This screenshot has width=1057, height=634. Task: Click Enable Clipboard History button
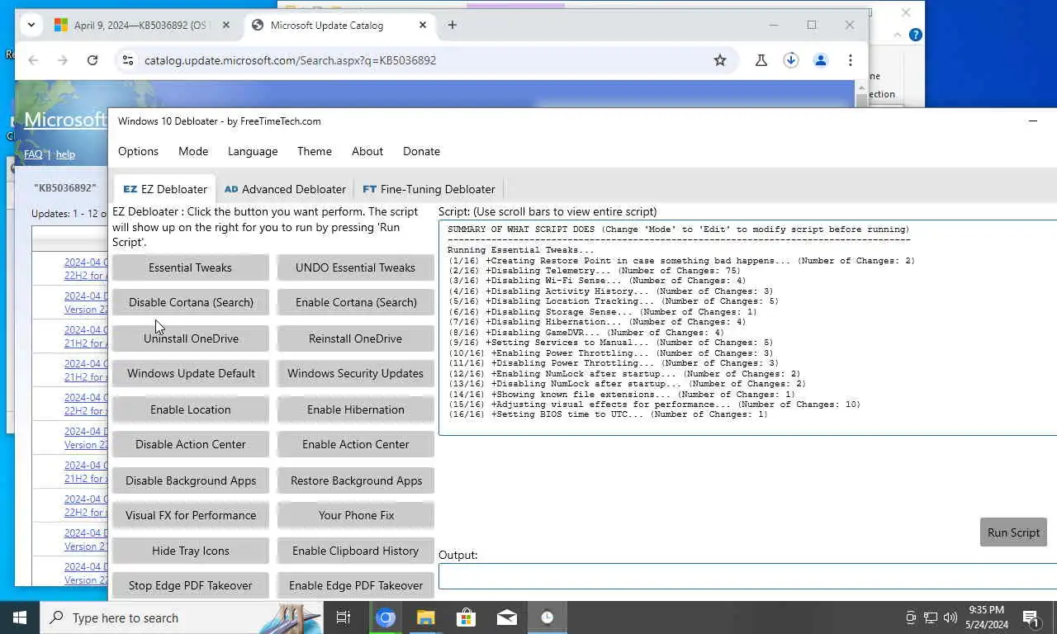click(356, 551)
